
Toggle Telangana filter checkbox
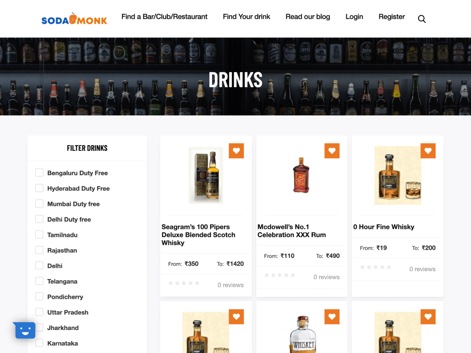40,281
